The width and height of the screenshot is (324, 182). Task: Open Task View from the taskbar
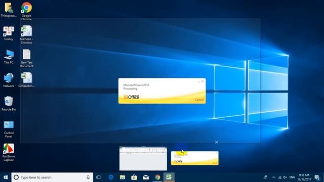(99, 177)
